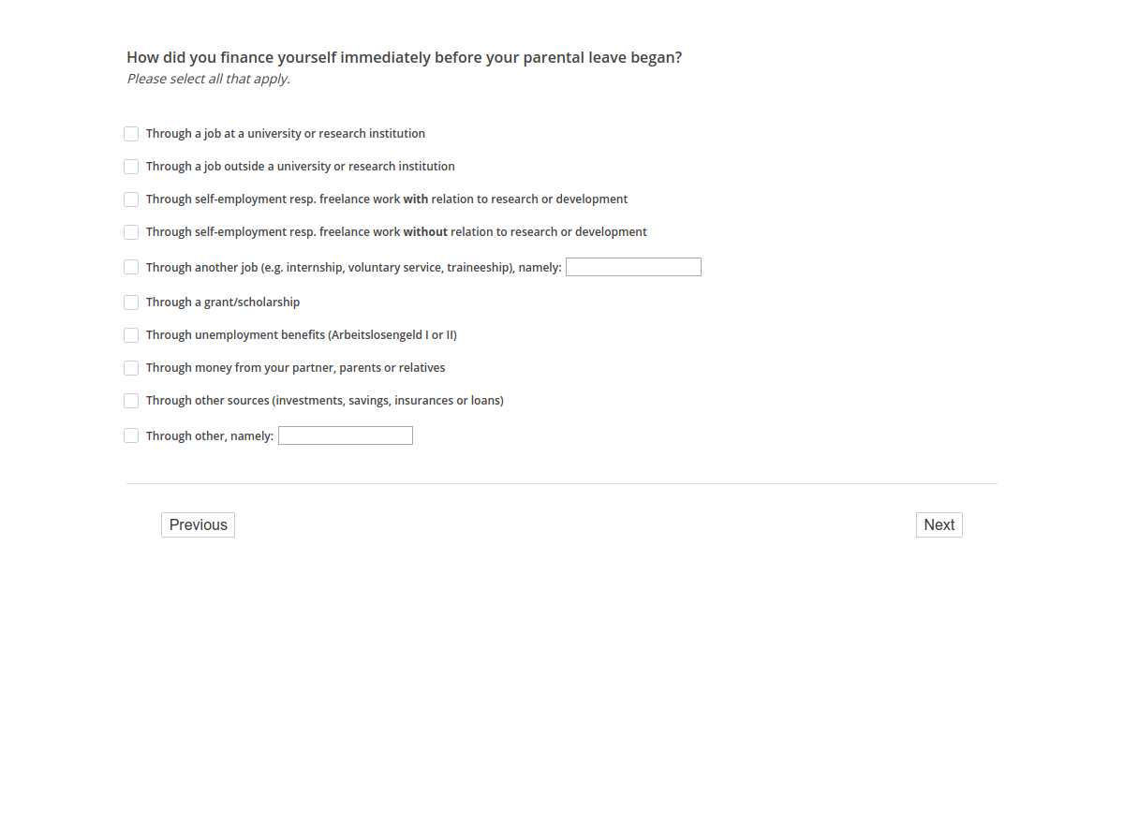Check the job at university or research institution box
The width and height of the screenshot is (1124, 826).
(x=131, y=134)
